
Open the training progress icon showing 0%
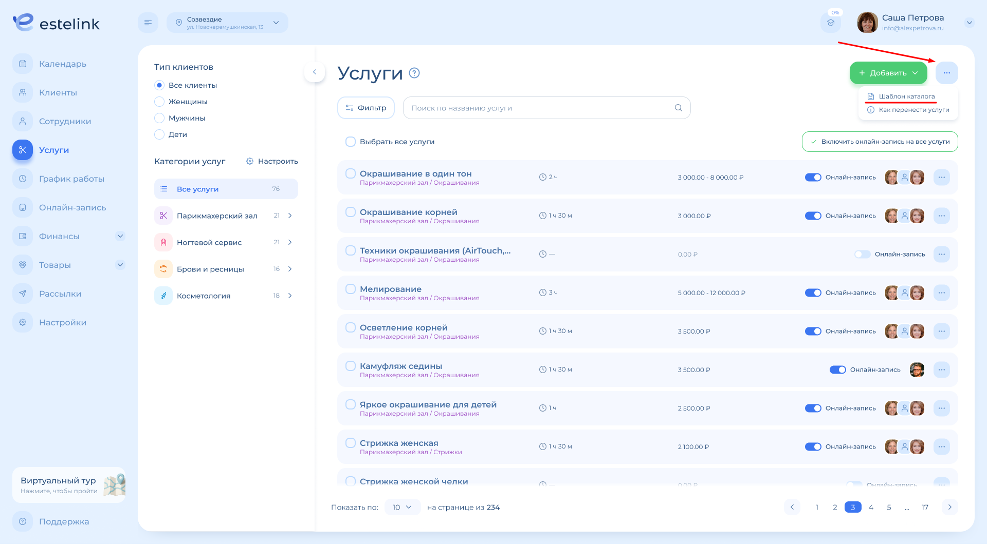(x=831, y=23)
